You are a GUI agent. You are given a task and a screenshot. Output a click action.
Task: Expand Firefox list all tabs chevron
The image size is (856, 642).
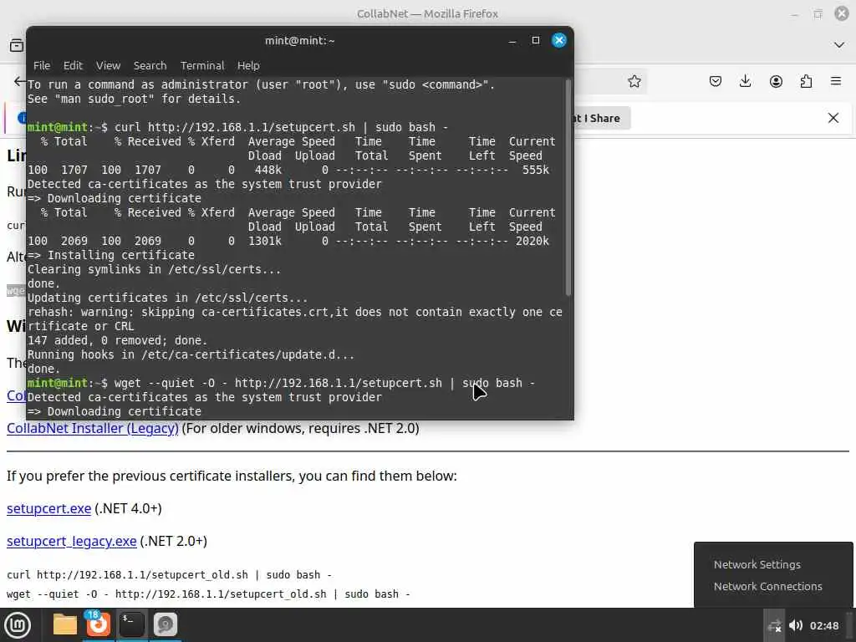(x=839, y=45)
